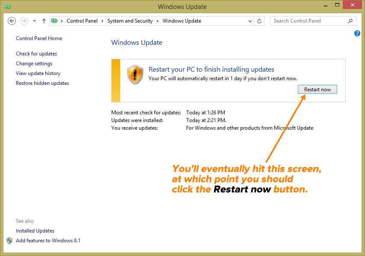Click the Restart now button

coord(317,89)
